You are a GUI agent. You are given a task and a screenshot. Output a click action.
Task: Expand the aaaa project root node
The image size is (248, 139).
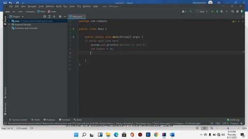tap(9, 21)
